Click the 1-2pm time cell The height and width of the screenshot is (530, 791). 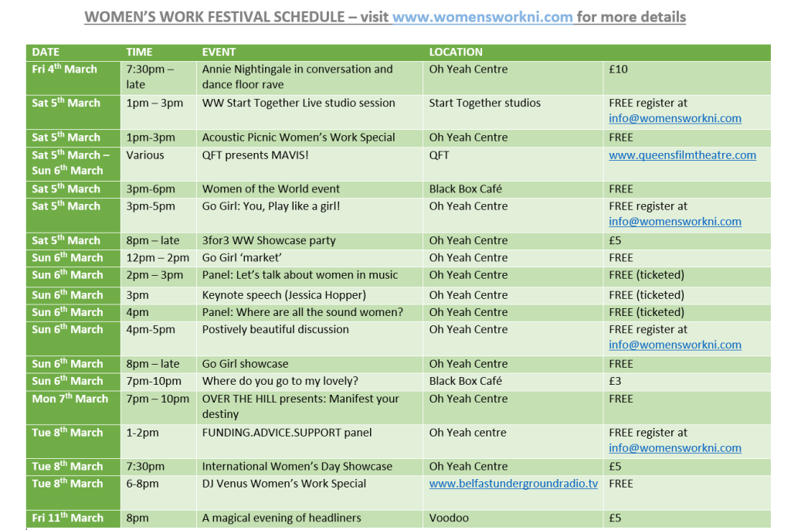[158, 441]
